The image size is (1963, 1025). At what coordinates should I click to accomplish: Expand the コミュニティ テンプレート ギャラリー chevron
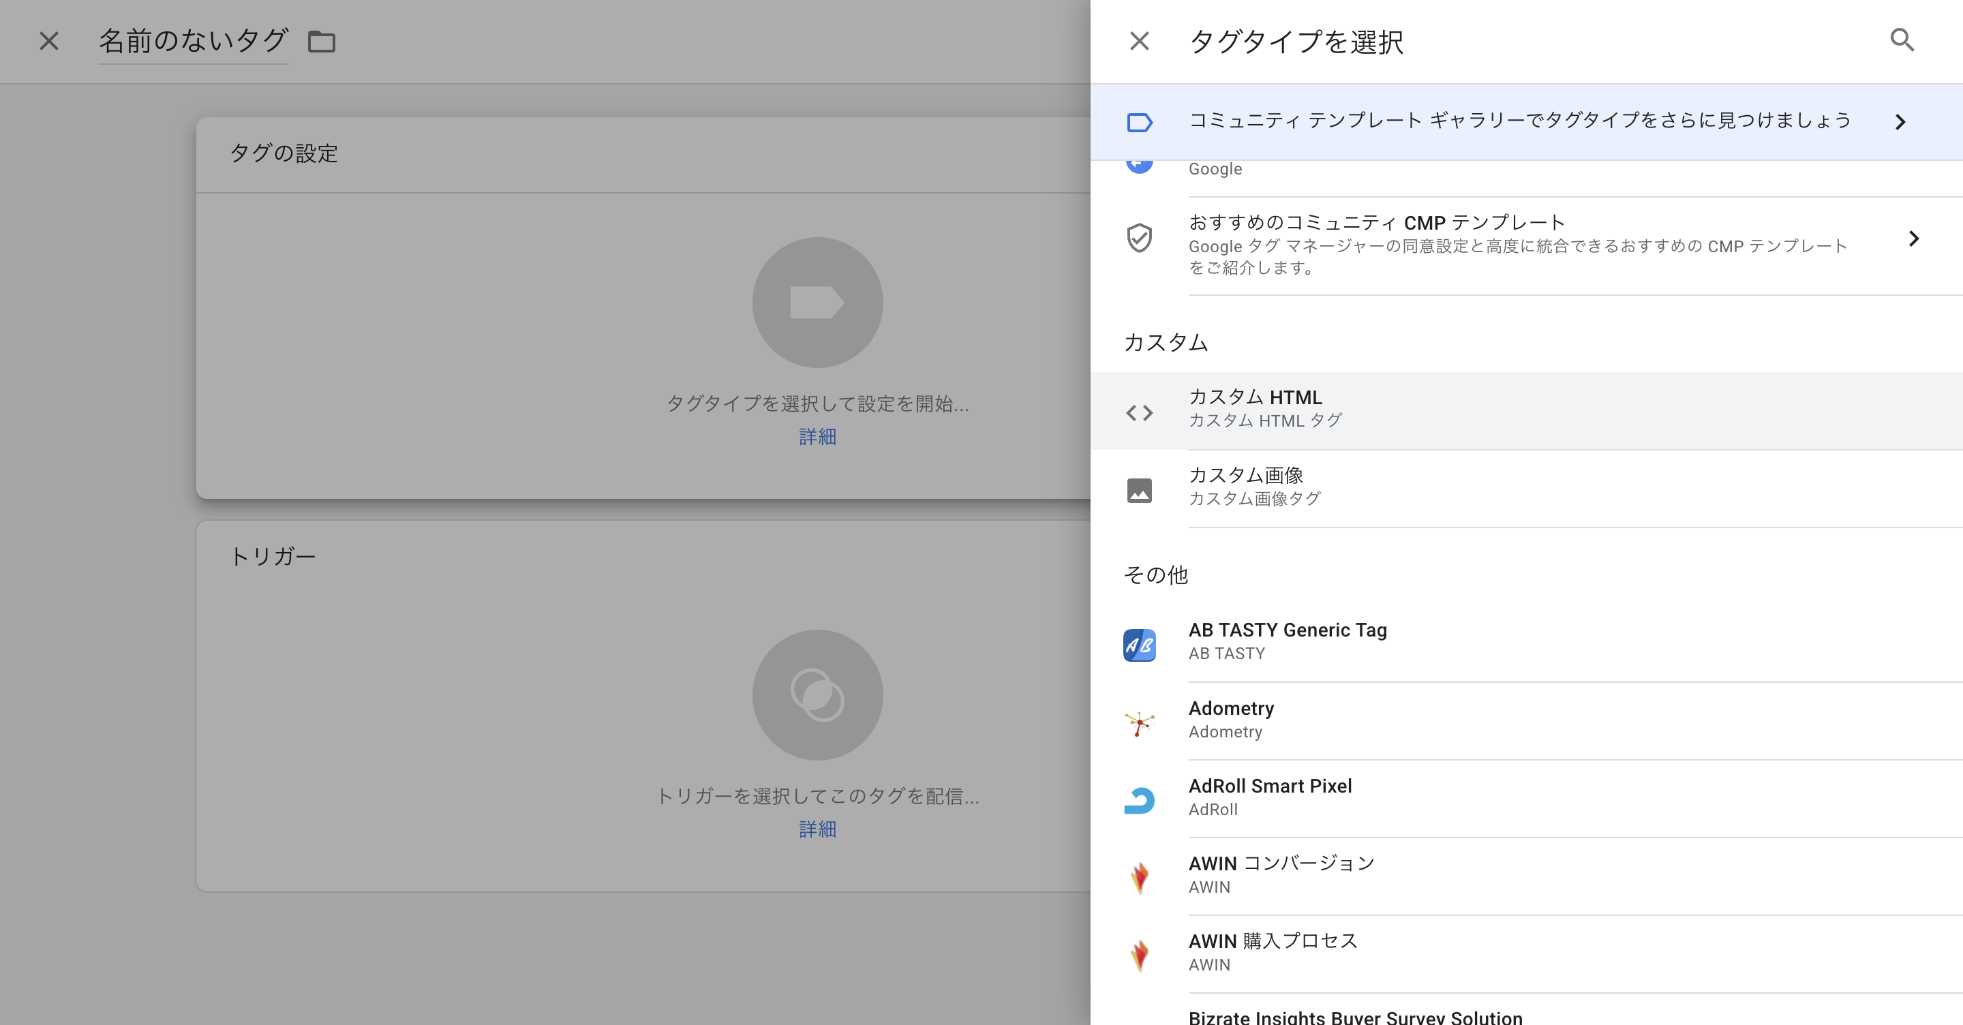coord(1900,122)
